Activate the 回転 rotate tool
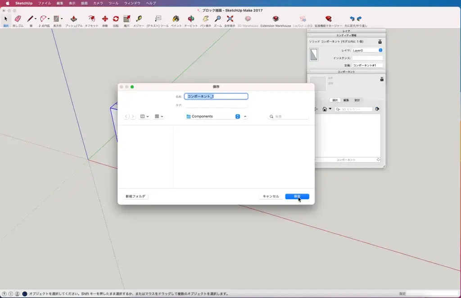 [x=116, y=19]
